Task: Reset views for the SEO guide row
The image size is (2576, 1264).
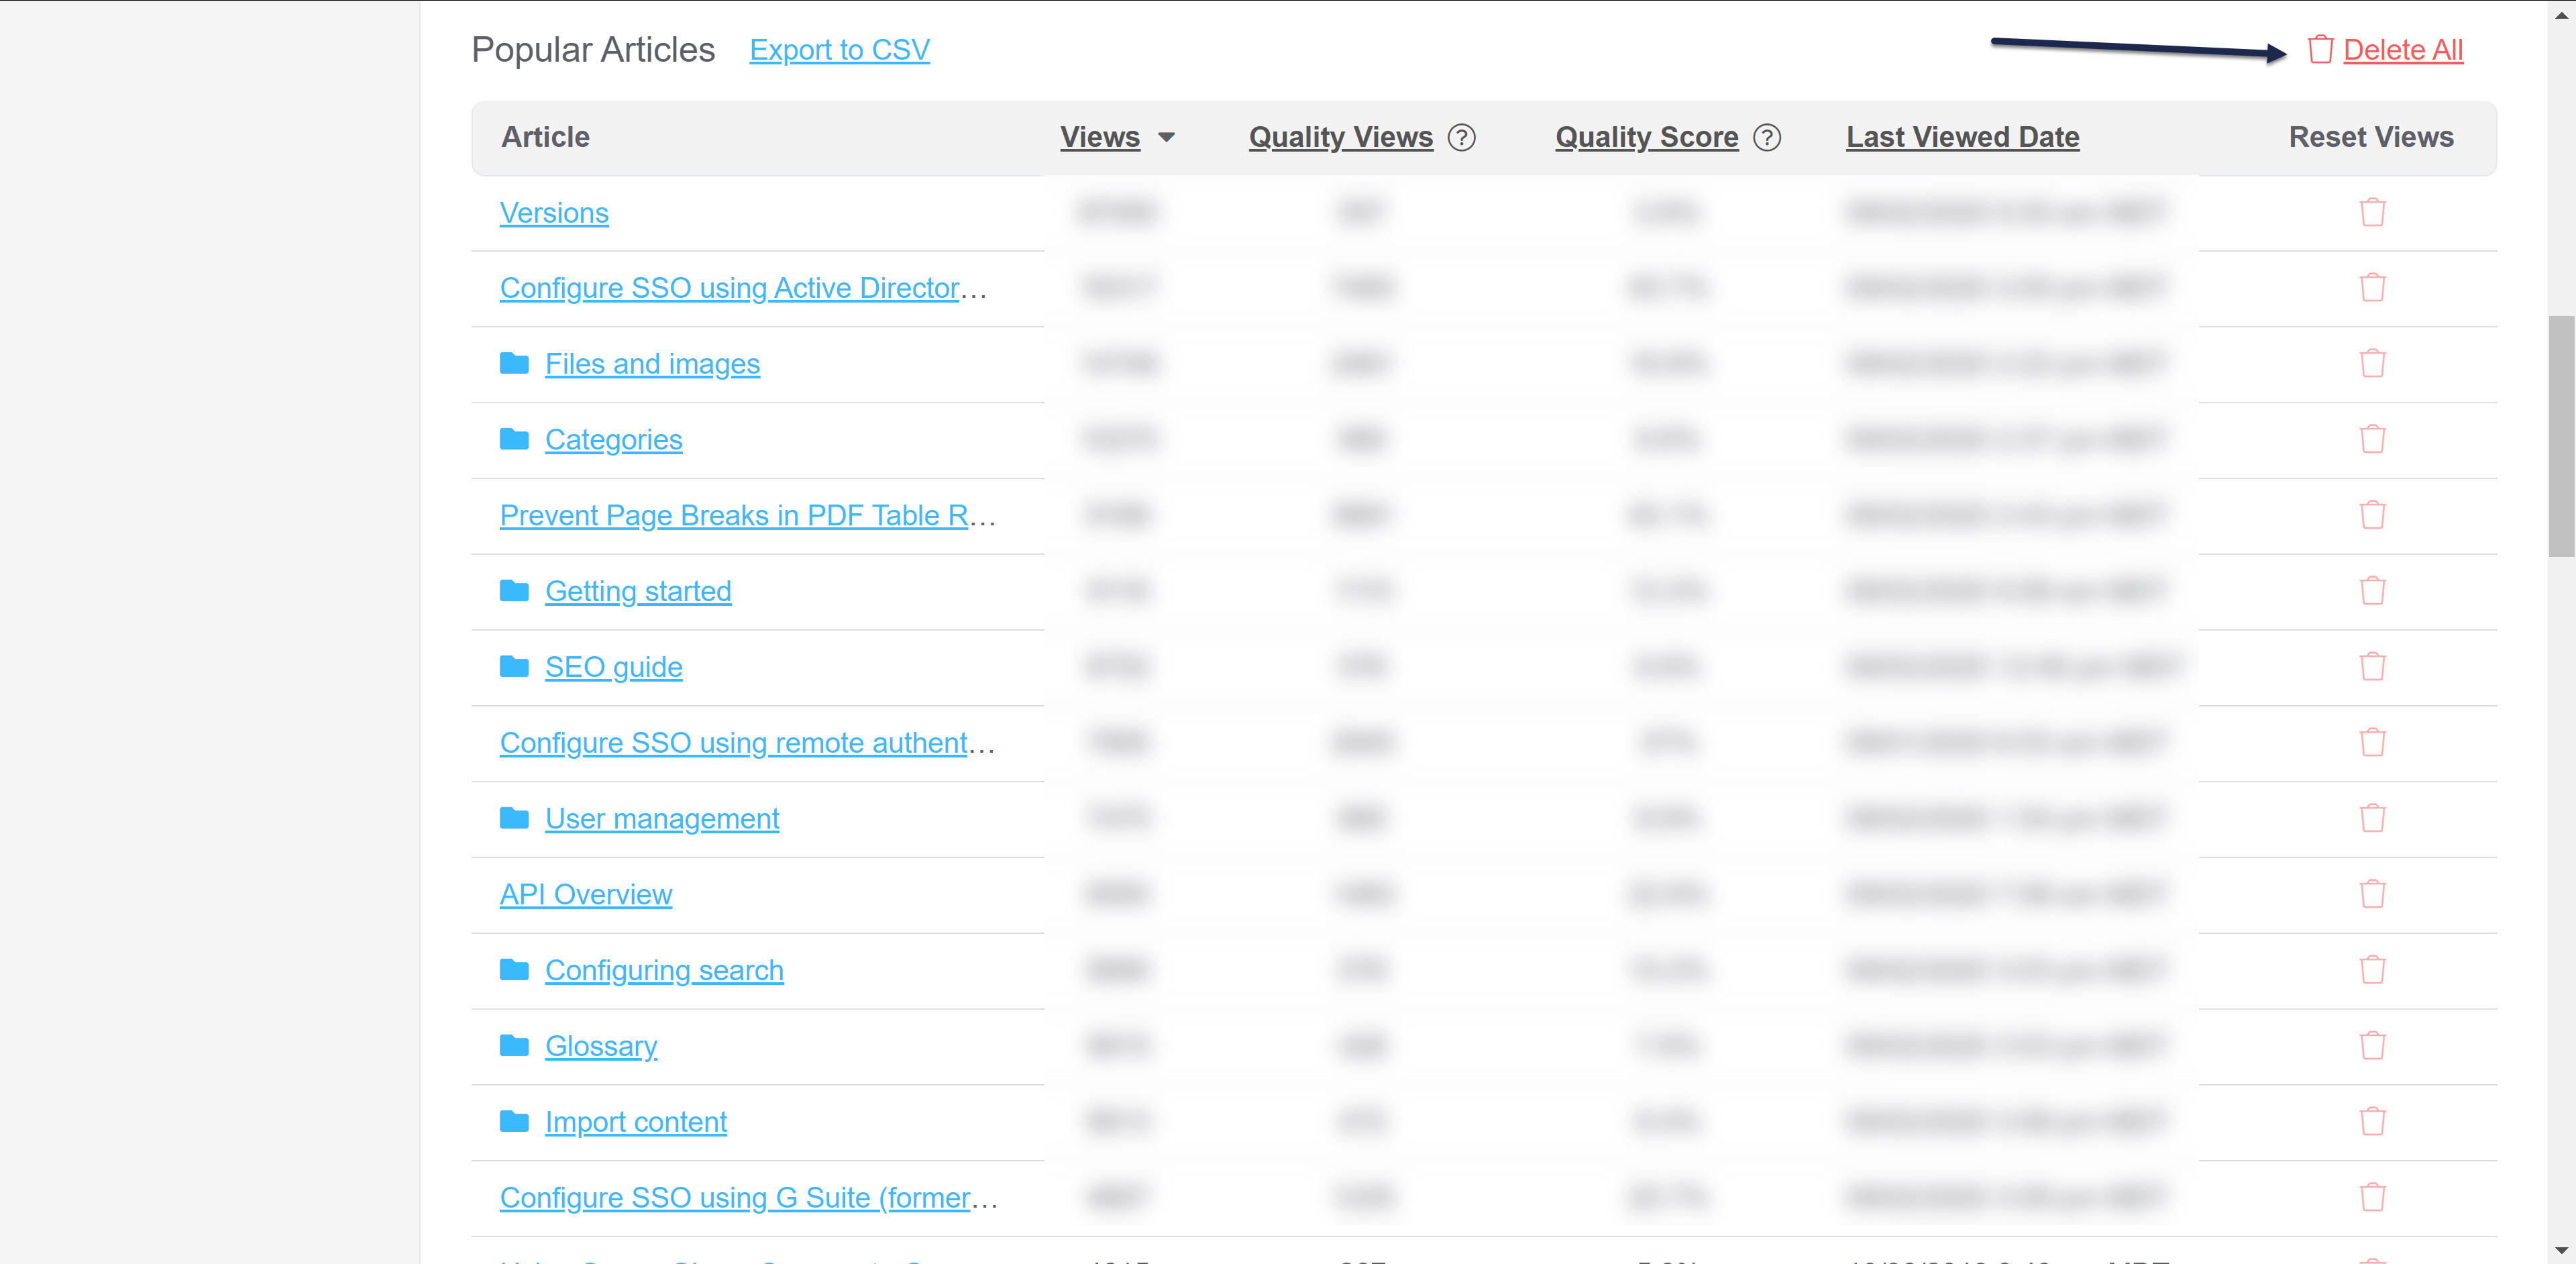Action: [x=2372, y=666]
